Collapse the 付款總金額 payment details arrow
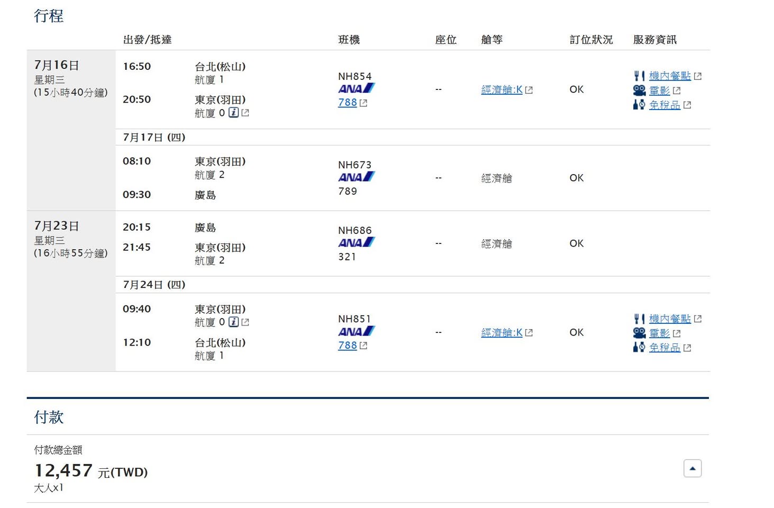This screenshot has height=508, width=774. [692, 468]
